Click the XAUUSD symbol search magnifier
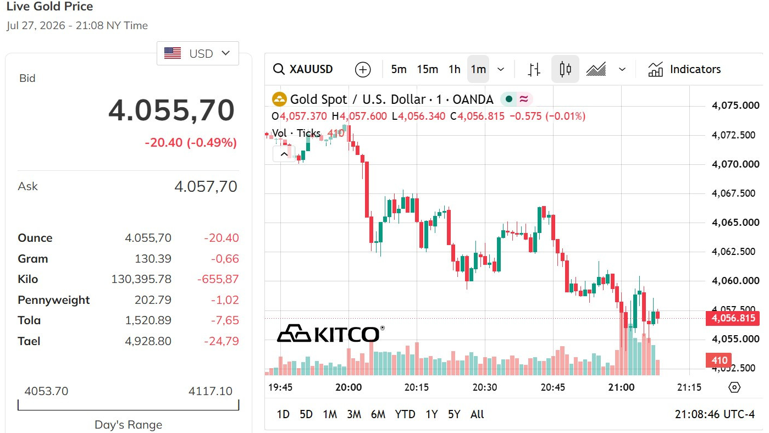This screenshot has height=433, width=769. click(x=279, y=69)
